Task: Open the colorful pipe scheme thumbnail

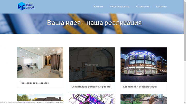Action: pyautogui.click(x=92, y=99)
